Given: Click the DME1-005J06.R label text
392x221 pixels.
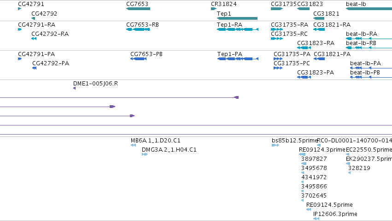Looking at the screenshot, I should [95, 84].
